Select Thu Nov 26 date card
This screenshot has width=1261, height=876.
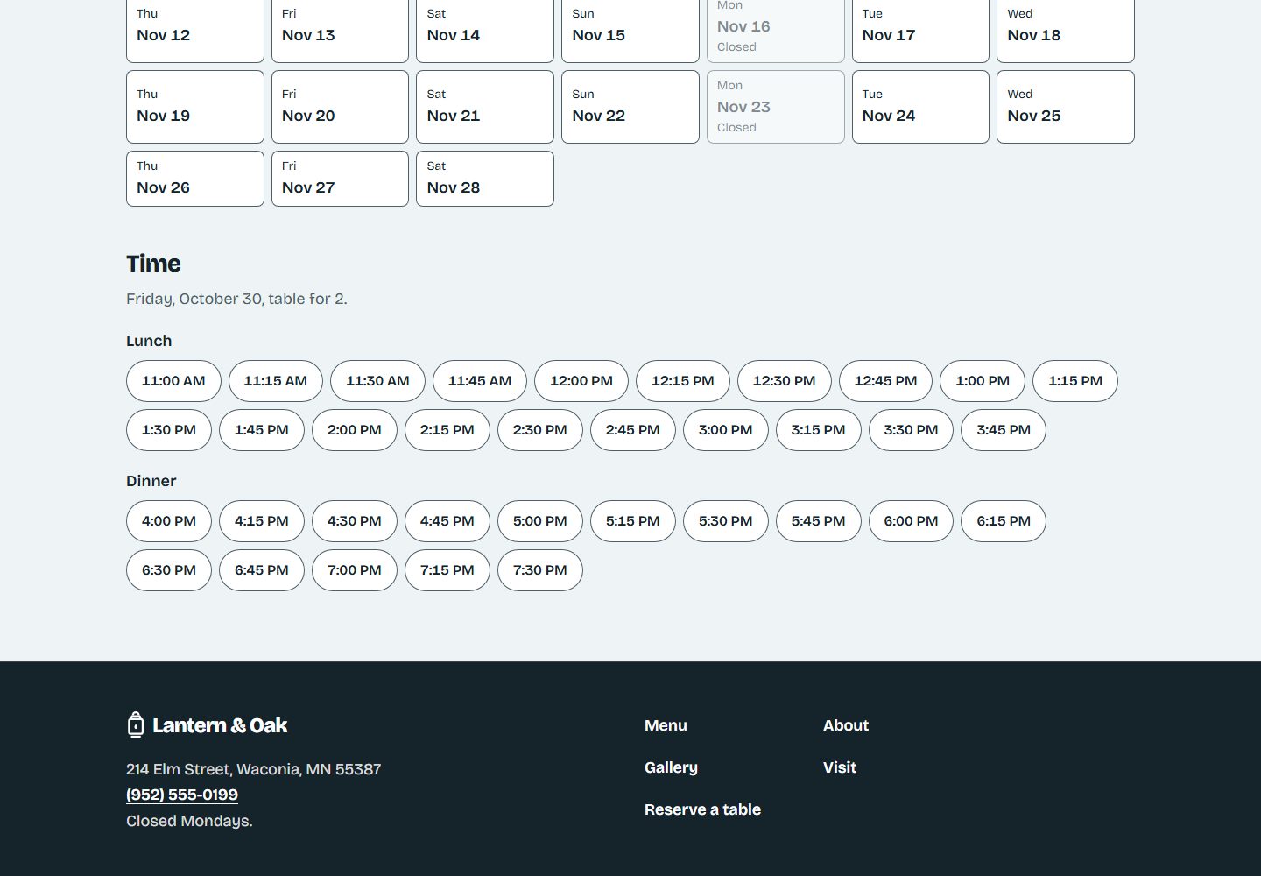pos(195,179)
